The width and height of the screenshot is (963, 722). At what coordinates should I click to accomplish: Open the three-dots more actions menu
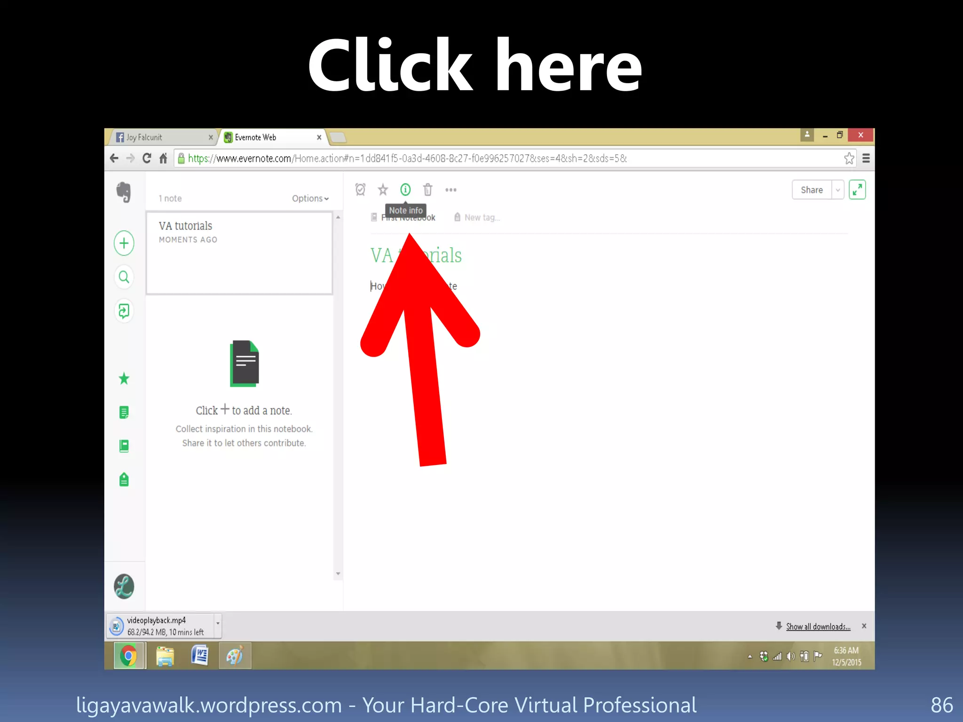tap(450, 190)
